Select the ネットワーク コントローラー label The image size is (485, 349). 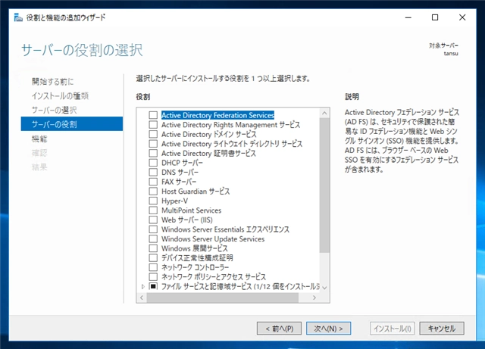click(x=196, y=267)
